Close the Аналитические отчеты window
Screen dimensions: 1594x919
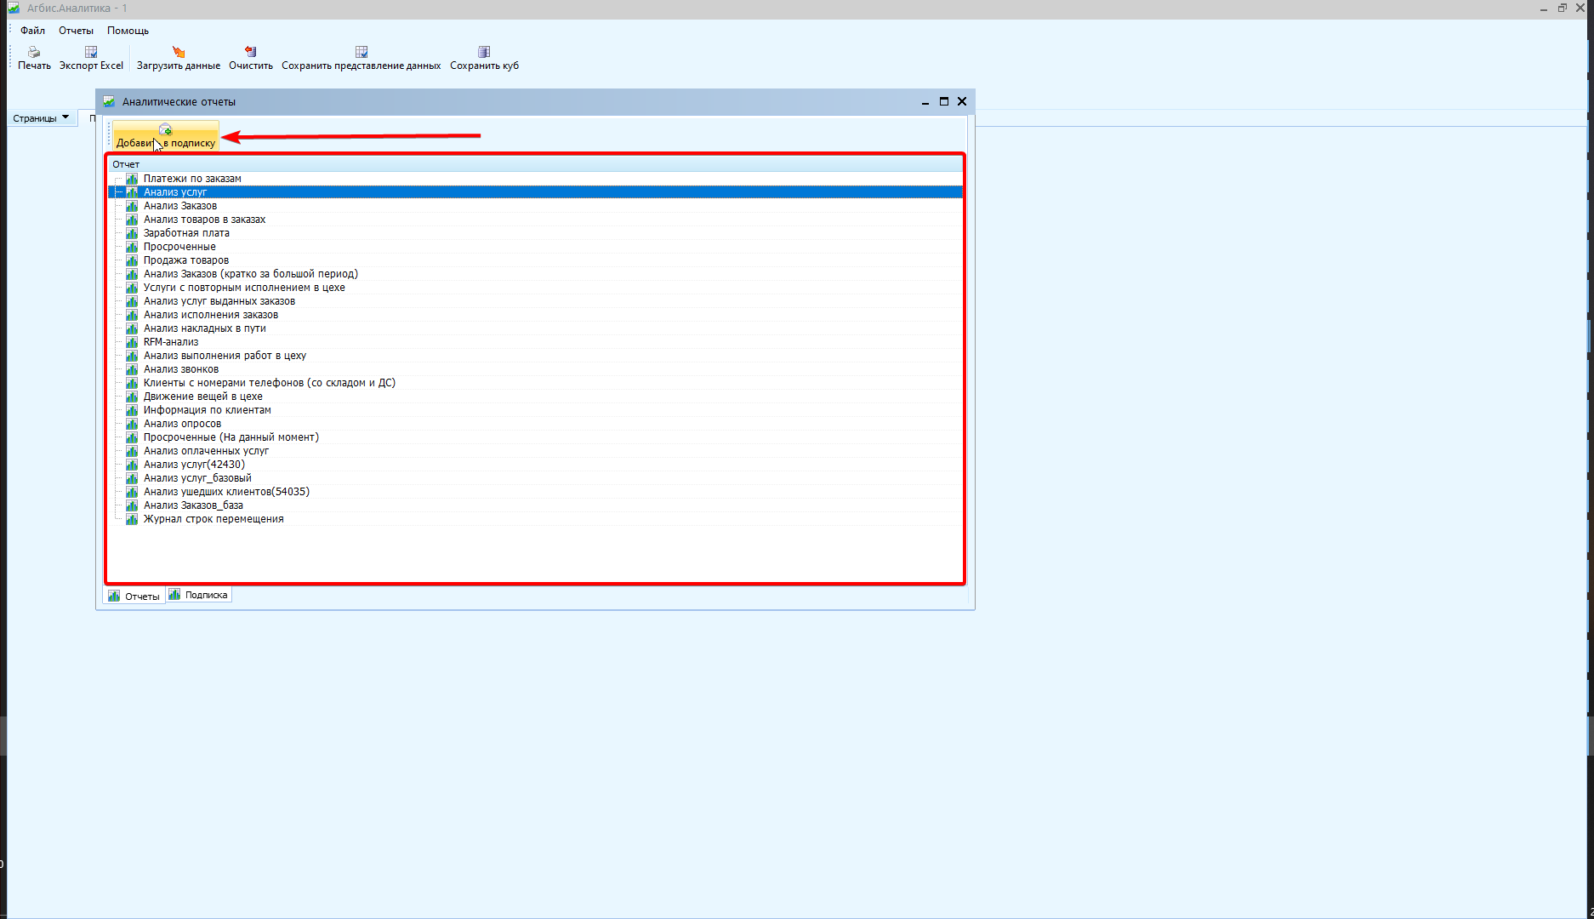pyautogui.click(x=962, y=101)
